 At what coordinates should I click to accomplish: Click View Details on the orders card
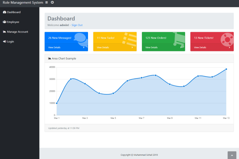pyautogui.click(x=151, y=47)
